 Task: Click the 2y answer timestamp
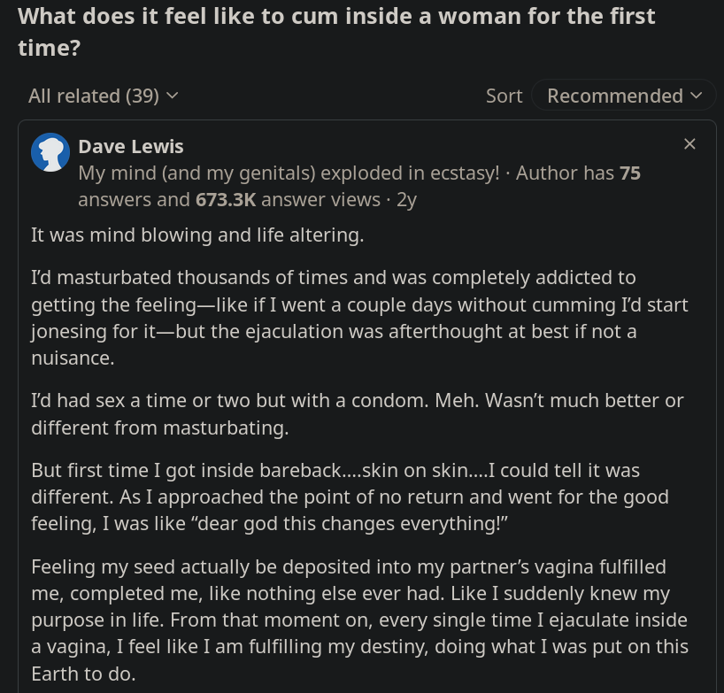(x=406, y=200)
